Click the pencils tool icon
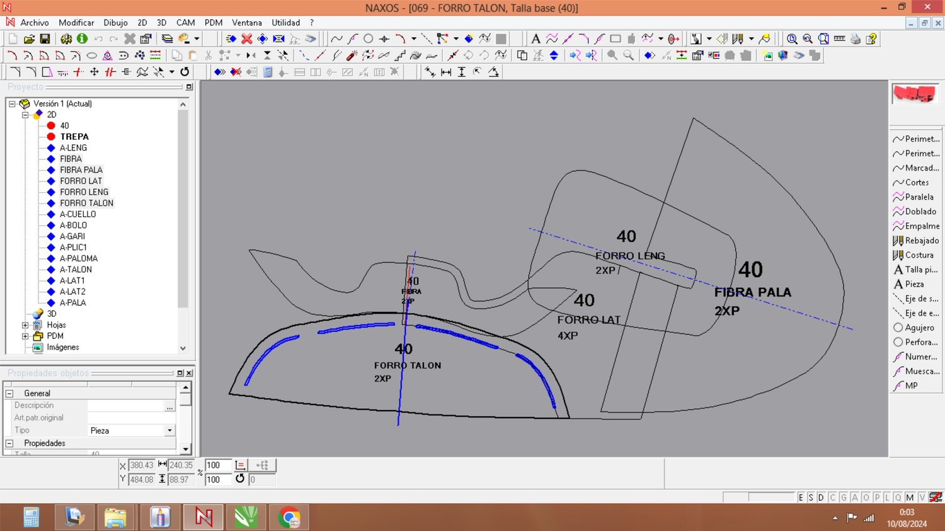Viewport: 945px width, 531px height. pos(738,39)
